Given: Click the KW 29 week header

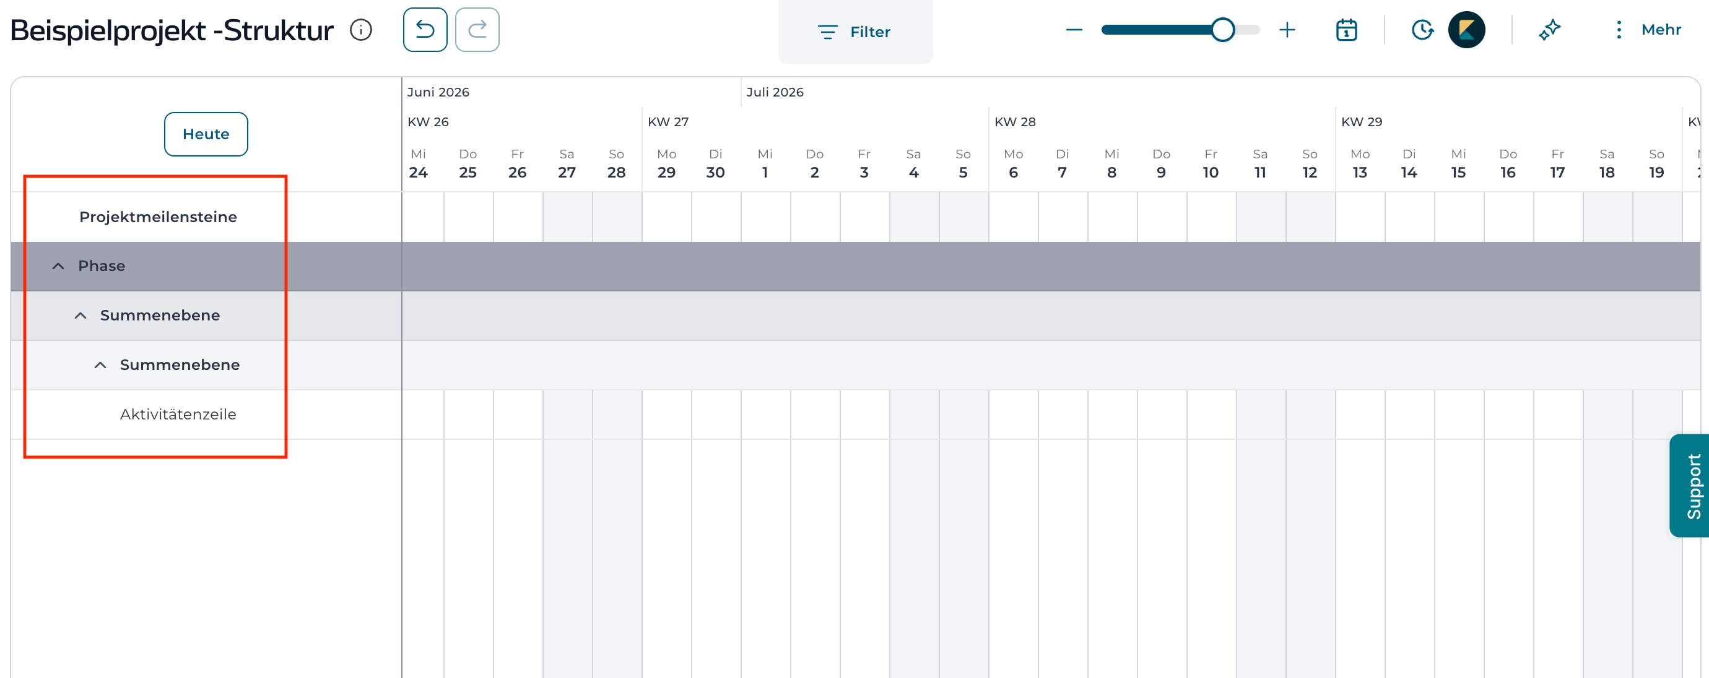Looking at the screenshot, I should pos(1362,122).
